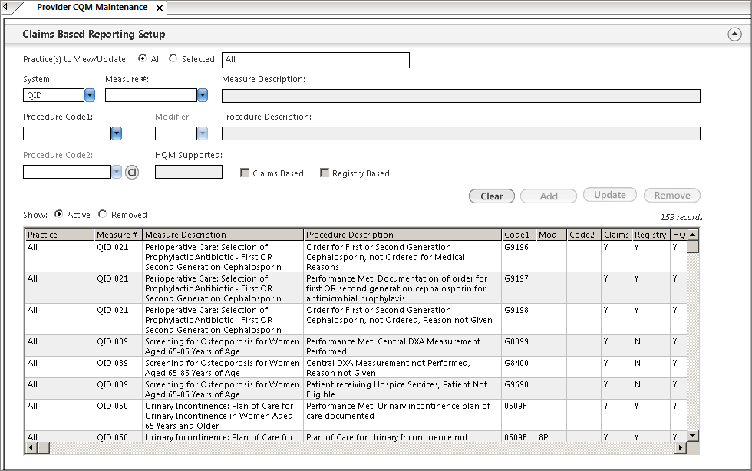Screen dimensions: 752x471
Task: Click 'Patient receiving Hospice Services' cell
Action: point(402,389)
